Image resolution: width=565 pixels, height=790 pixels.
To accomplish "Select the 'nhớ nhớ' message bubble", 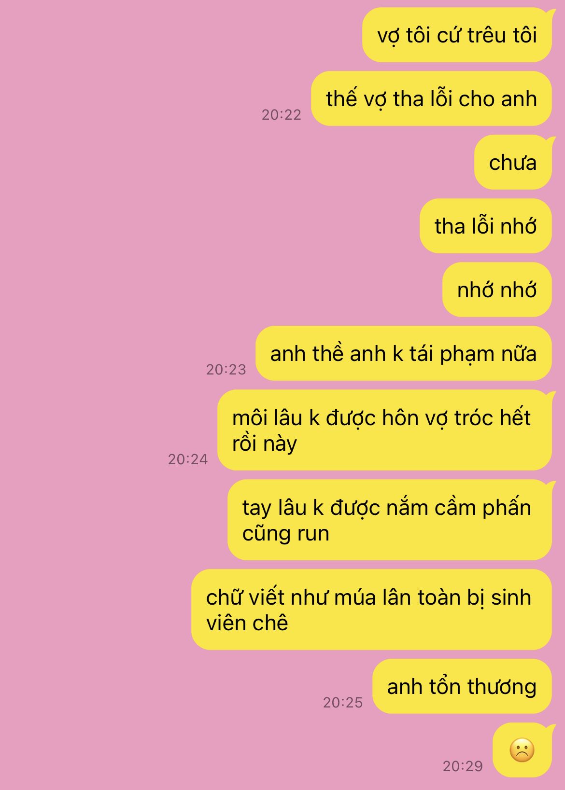I will tap(497, 290).
